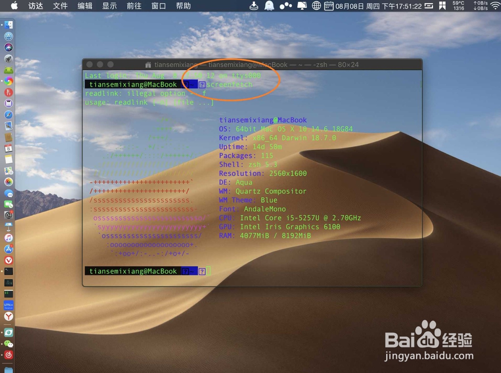Open Photos app in the dock
The height and width of the screenshot is (373, 501).
pos(9,182)
